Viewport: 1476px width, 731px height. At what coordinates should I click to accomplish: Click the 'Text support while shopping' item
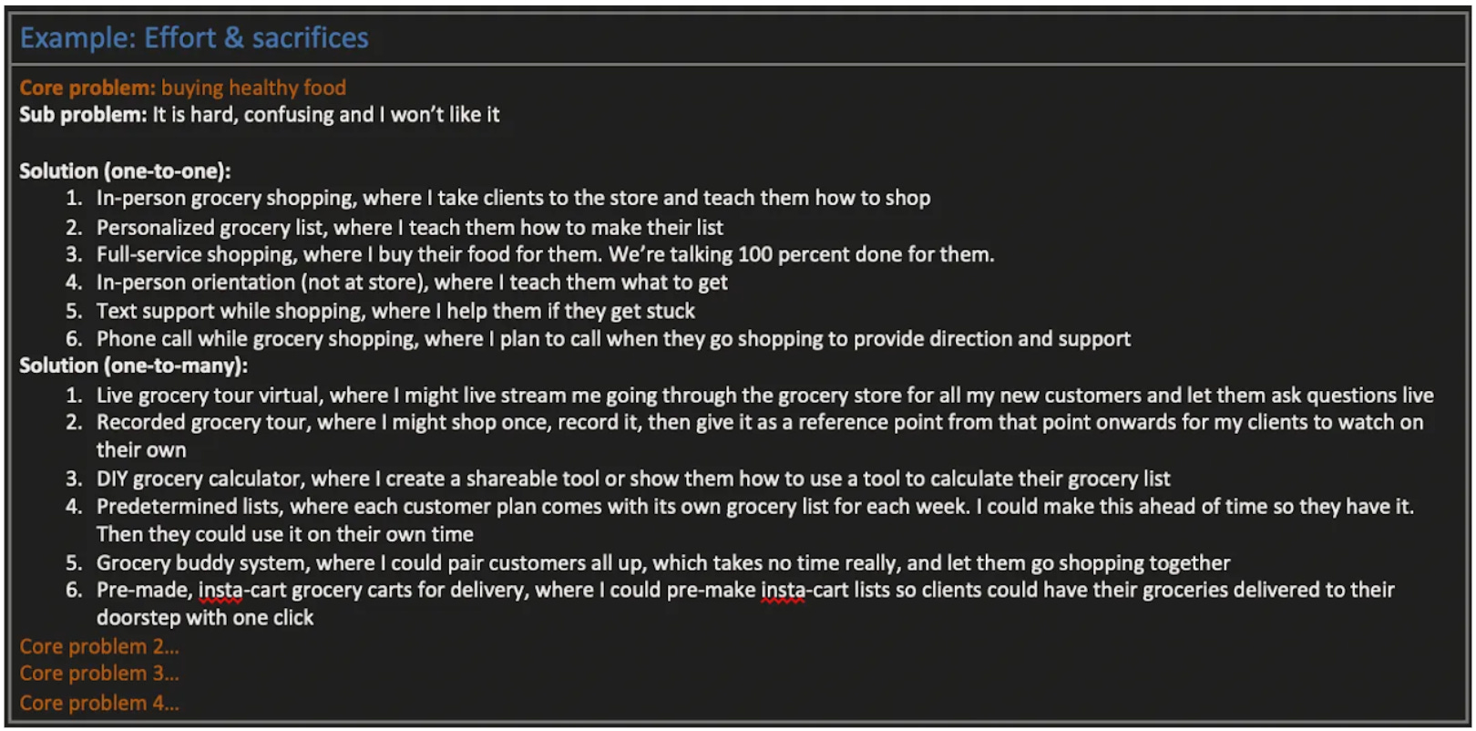[x=395, y=311]
